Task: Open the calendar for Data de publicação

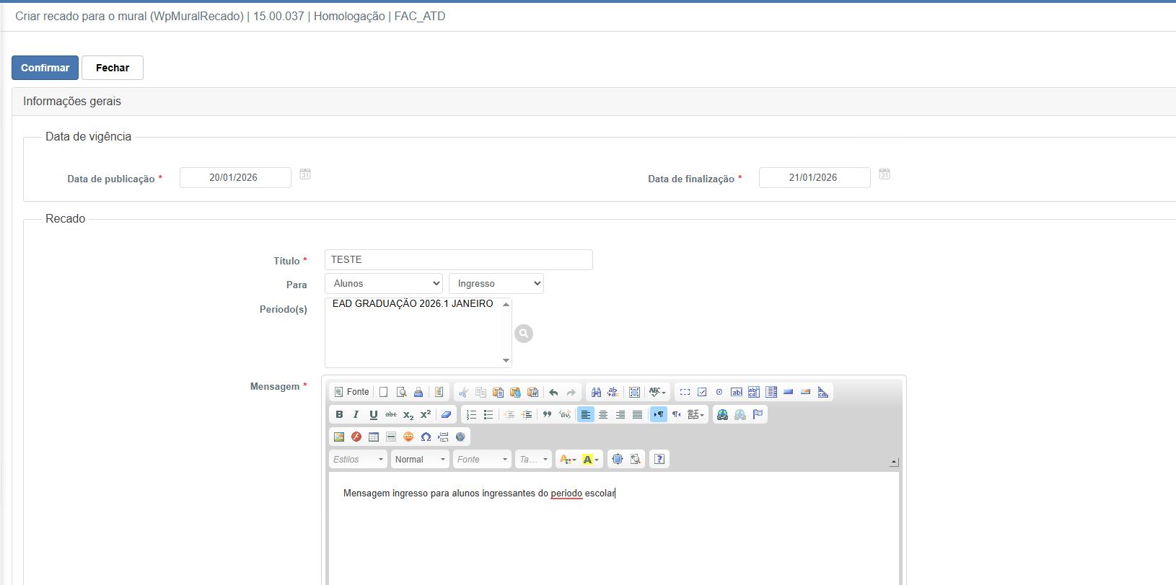Action: pos(305,174)
